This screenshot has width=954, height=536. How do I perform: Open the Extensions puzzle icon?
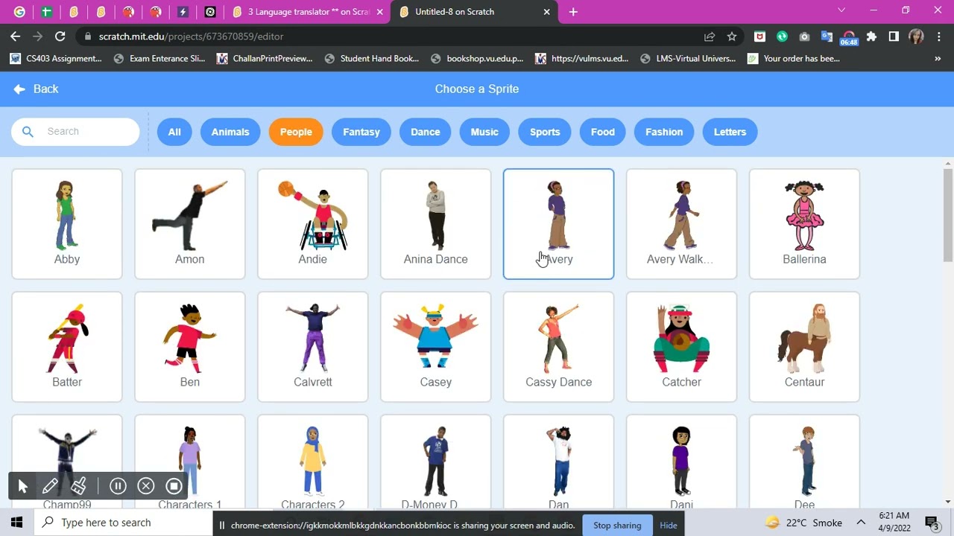tap(871, 36)
